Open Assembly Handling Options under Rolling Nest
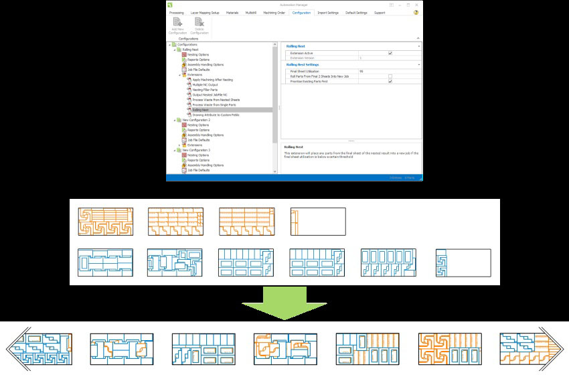 point(205,64)
